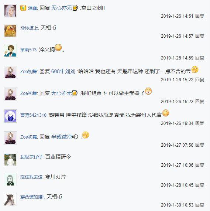Viewport: 210px width, 211px height.
Task: Reply to 寒川刃片 comment at 10:45
Action: (200, 185)
